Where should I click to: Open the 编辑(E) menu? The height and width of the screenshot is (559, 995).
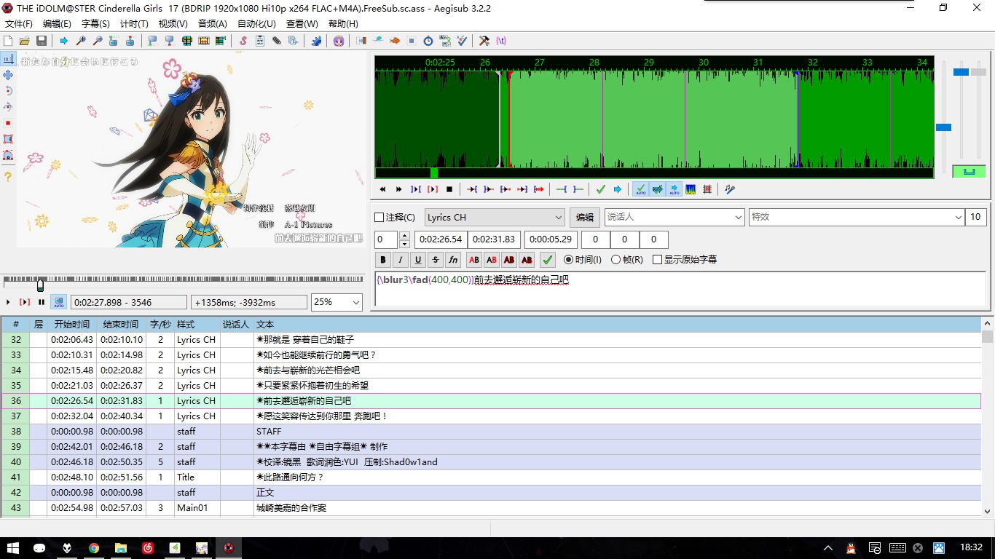57,23
